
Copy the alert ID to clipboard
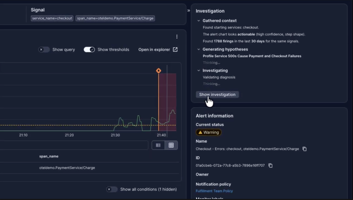[x=270, y=165]
